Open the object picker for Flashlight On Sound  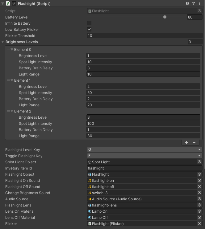[199, 181]
